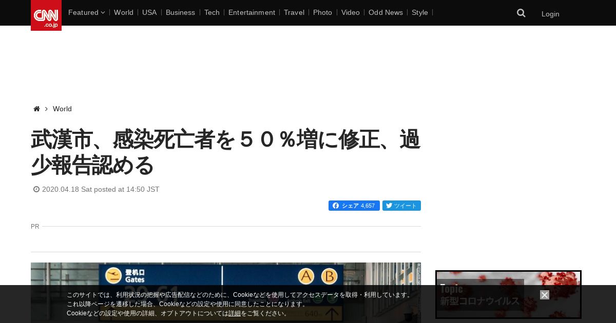
Task: Click the CNN.co.jp logo
Action: tap(46, 15)
